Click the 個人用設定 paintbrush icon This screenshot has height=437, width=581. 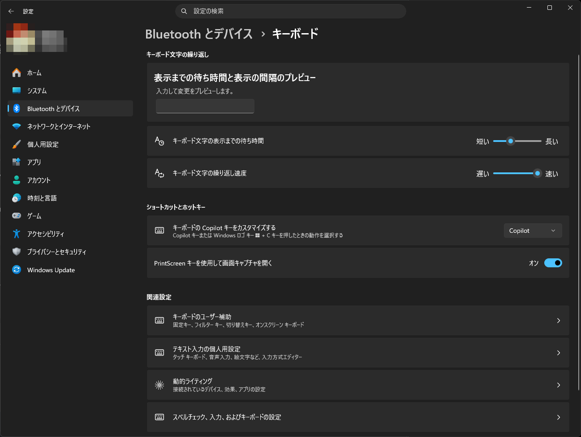pyautogui.click(x=17, y=144)
